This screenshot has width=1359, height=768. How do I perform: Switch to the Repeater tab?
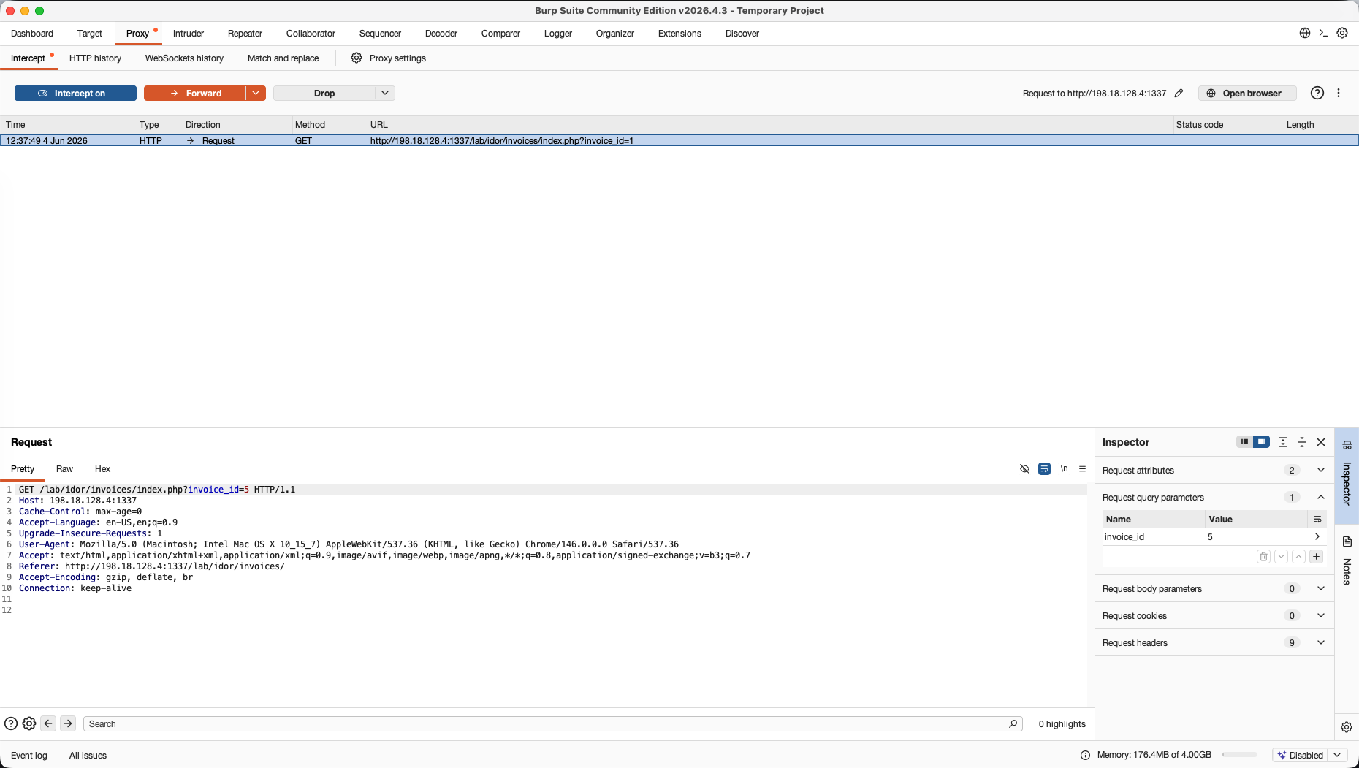pos(245,33)
